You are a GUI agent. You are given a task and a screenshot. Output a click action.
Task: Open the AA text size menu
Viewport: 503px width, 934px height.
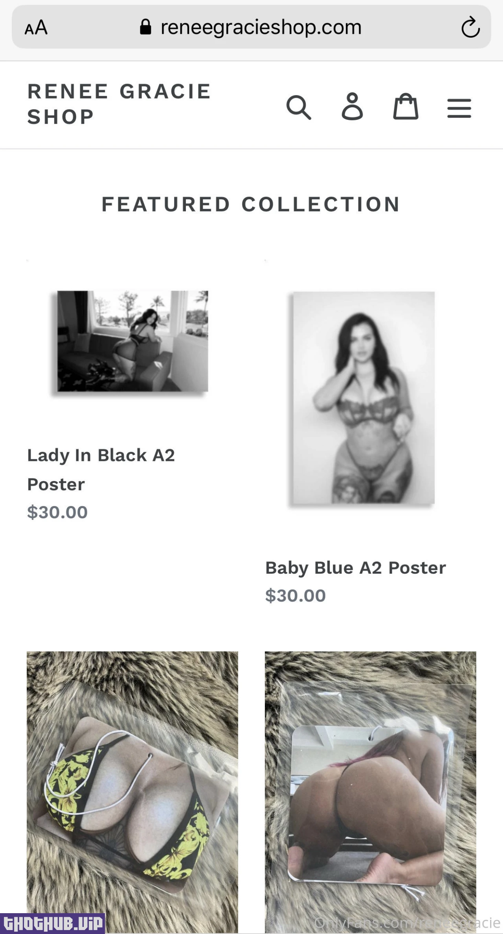[x=36, y=28]
